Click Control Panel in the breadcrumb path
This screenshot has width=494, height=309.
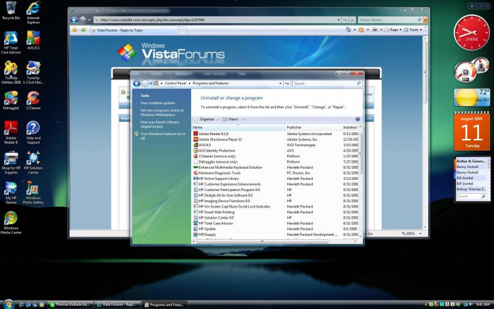pos(175,83)
